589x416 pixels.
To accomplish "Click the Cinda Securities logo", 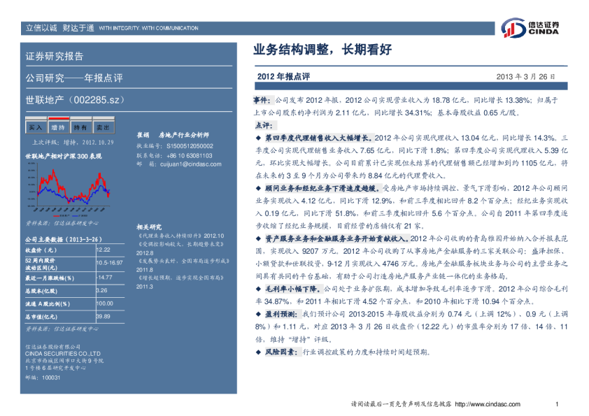I will click(x=530, y=28).
